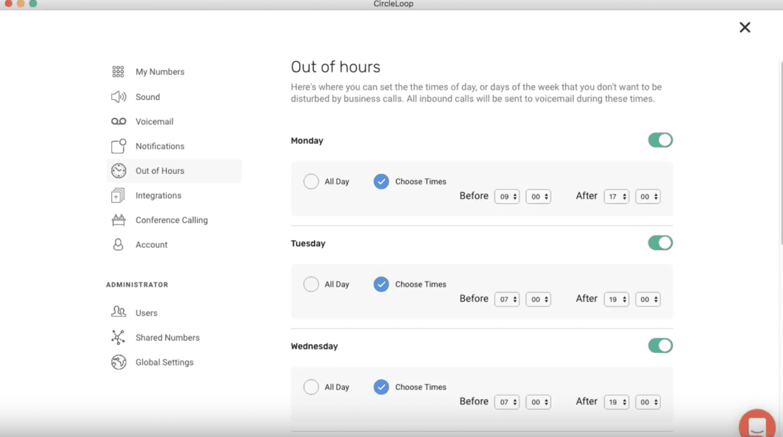Open Monday's Before hour dropdown

pos(507,197)
